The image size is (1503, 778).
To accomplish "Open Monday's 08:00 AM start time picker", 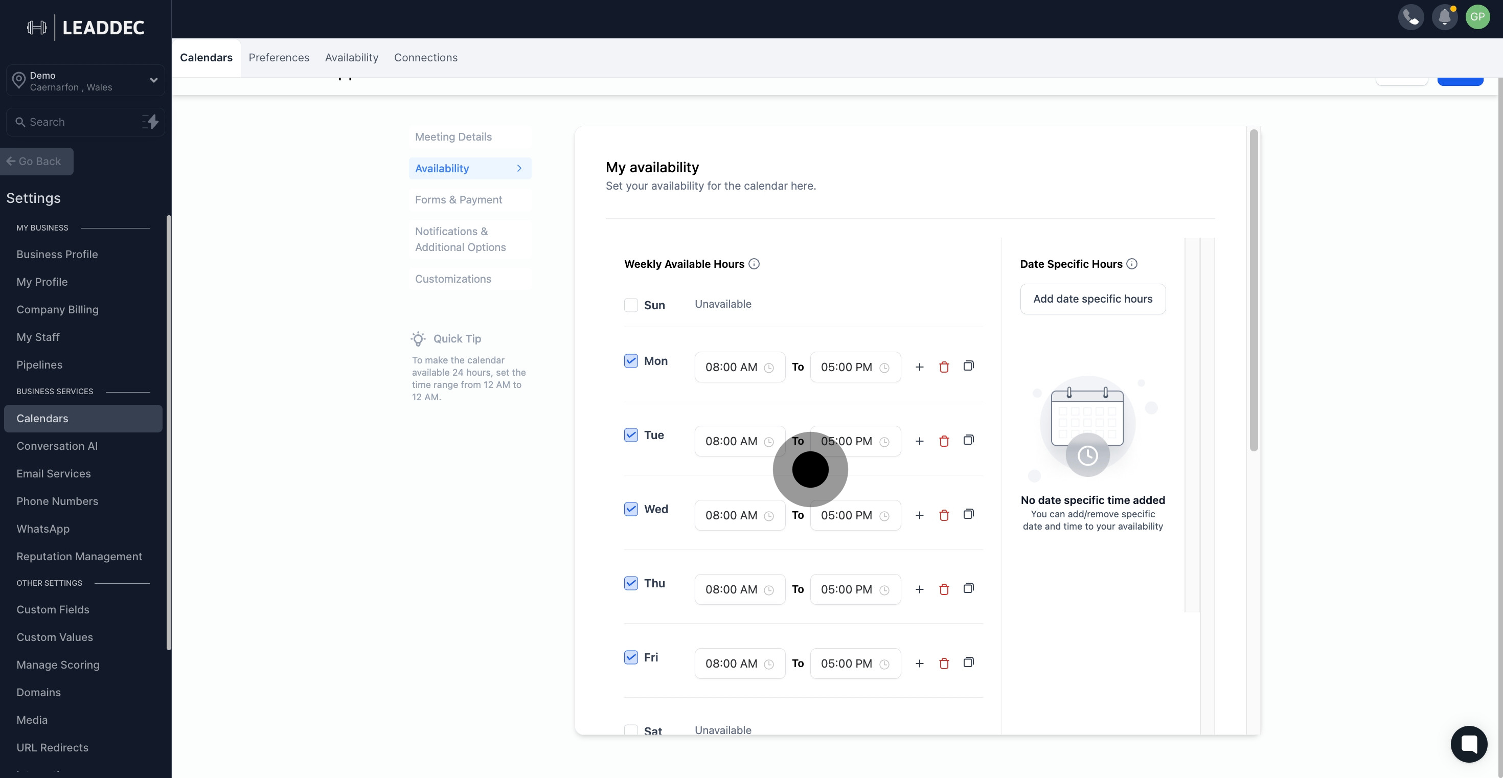I will click(739, 367).
